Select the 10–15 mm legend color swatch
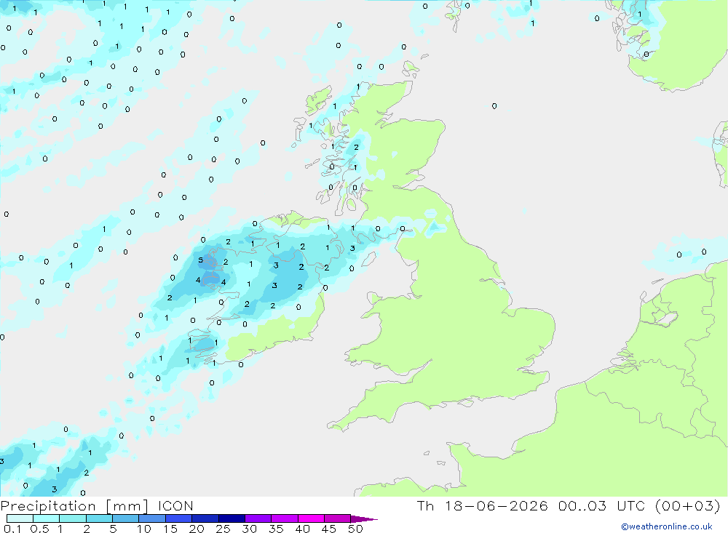The width and height of the screenshot is (728, 533). pos(152,518)
